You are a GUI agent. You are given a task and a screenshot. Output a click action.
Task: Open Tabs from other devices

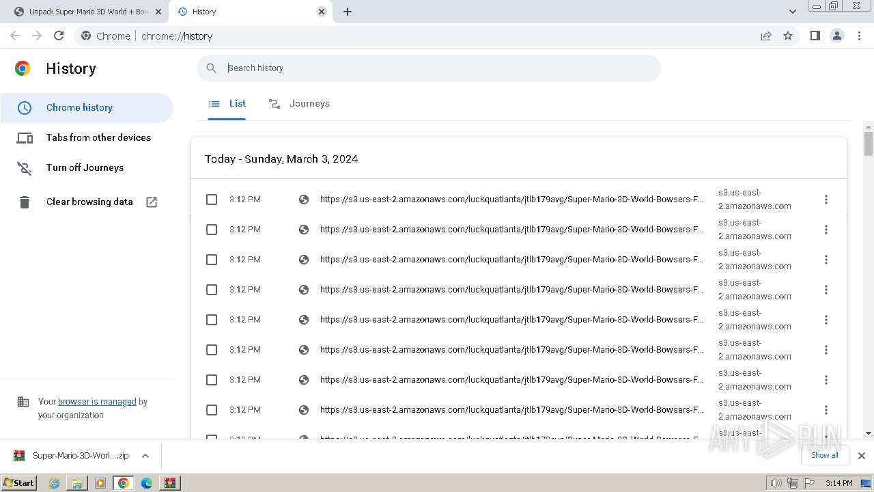86,137
